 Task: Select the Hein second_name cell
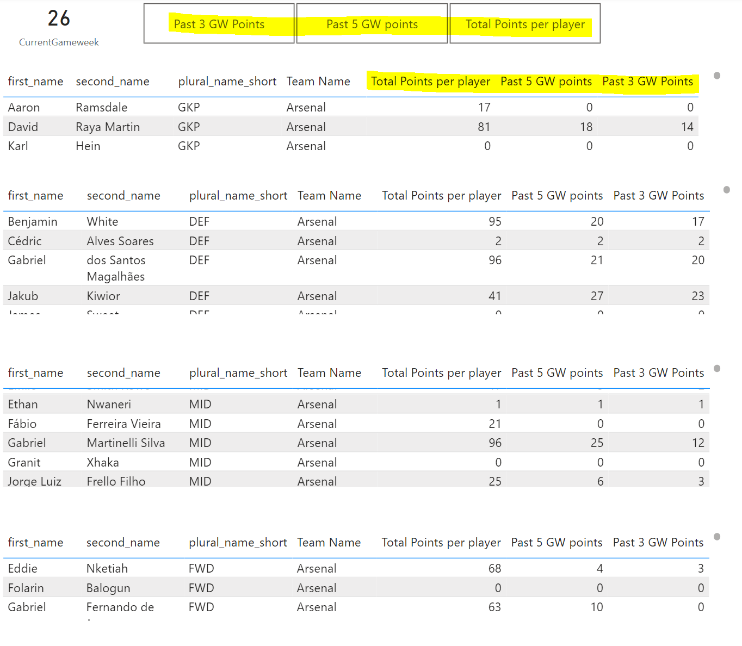tap(88, 146)
